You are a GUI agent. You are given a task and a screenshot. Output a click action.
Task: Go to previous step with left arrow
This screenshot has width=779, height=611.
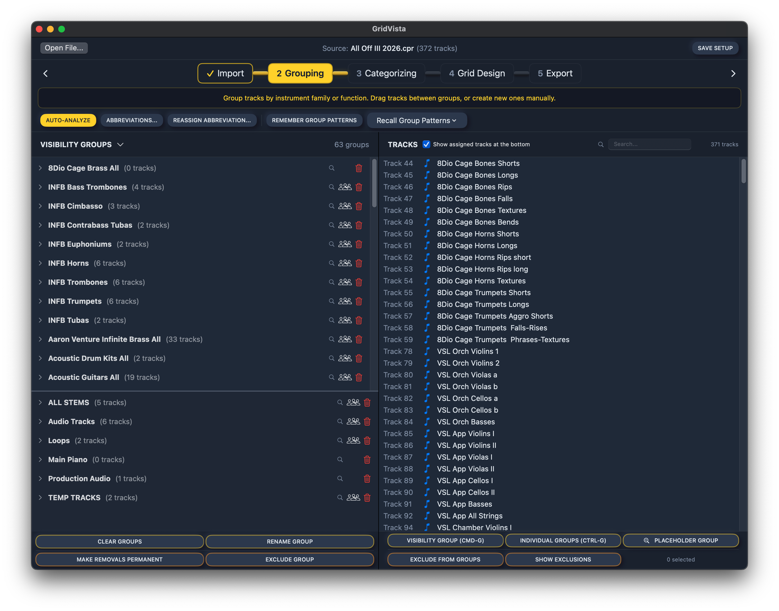pos(45,74)
